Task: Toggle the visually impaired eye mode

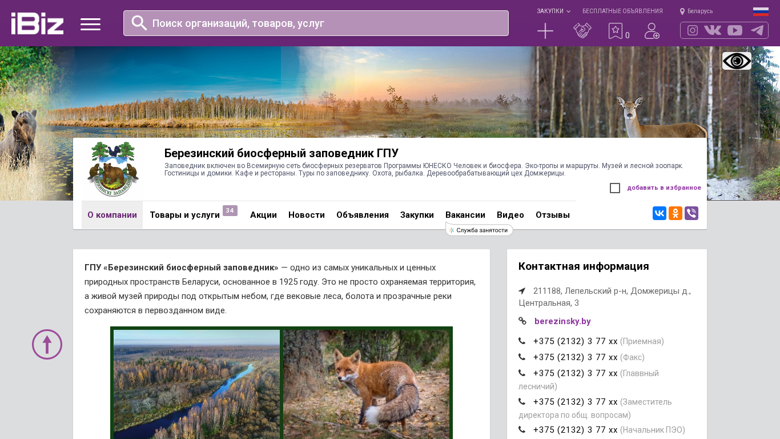Action: pyautogui.click(x=737, y=61)
